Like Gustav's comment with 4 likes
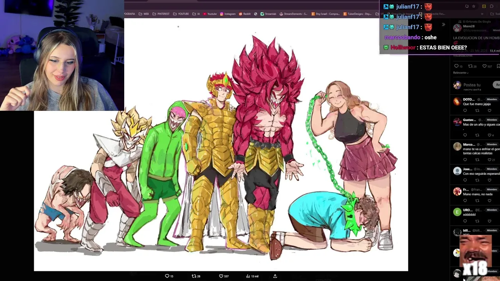This screenshot has height=281, width=500. click(490, 135)
